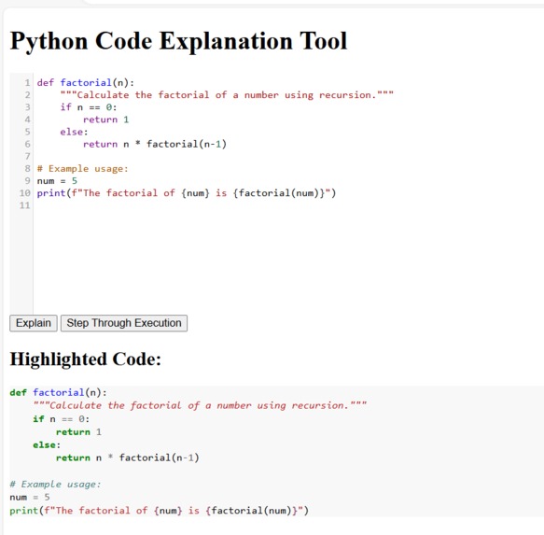Click the print statement in highlighted code output
This screenshot has width=544, height=535.
point(159,511)
